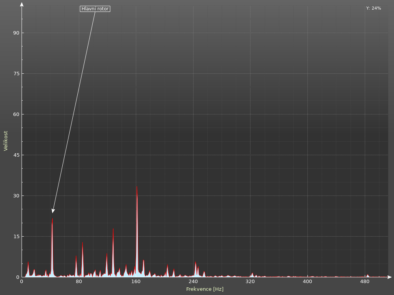
Task: Click the upward arrow atop the Y axis
Action: click(x=22, y=5)
